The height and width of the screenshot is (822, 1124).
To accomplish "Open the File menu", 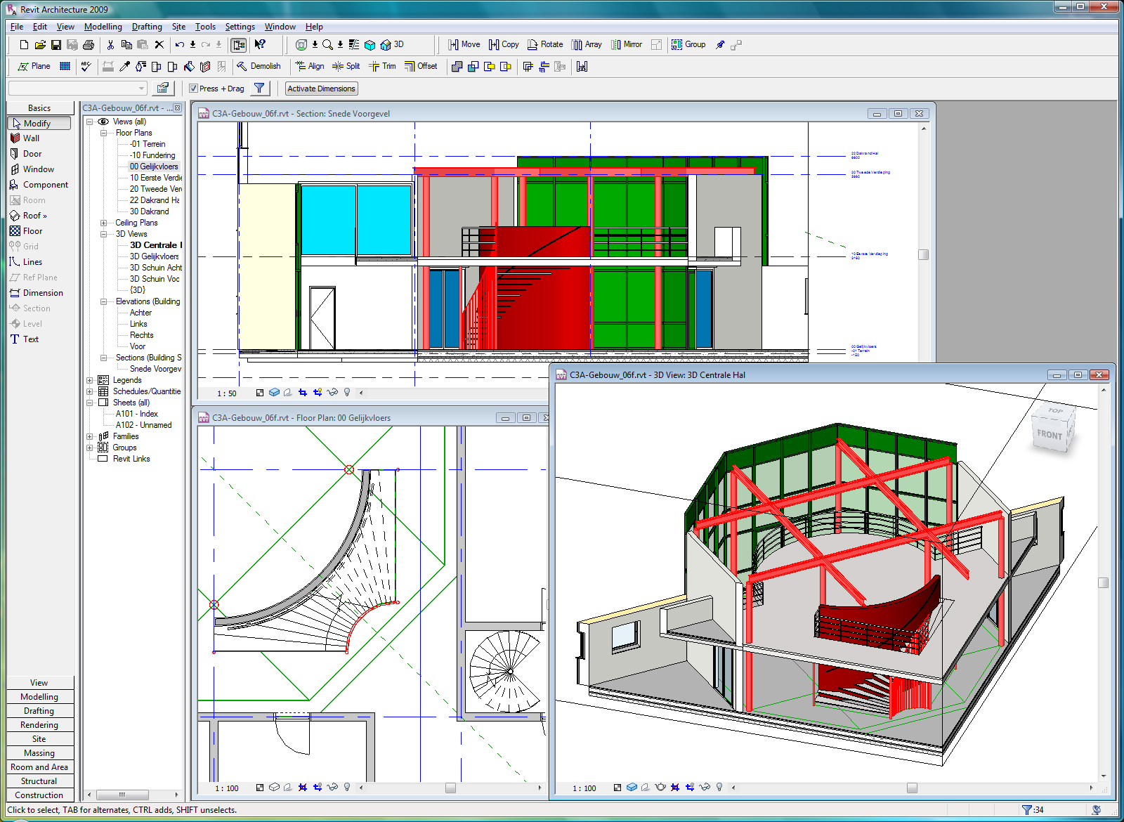I will [17, 27].
